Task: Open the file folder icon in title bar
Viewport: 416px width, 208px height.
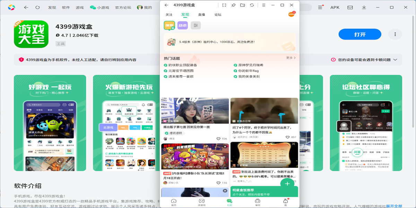Action: tap(242, 5)
